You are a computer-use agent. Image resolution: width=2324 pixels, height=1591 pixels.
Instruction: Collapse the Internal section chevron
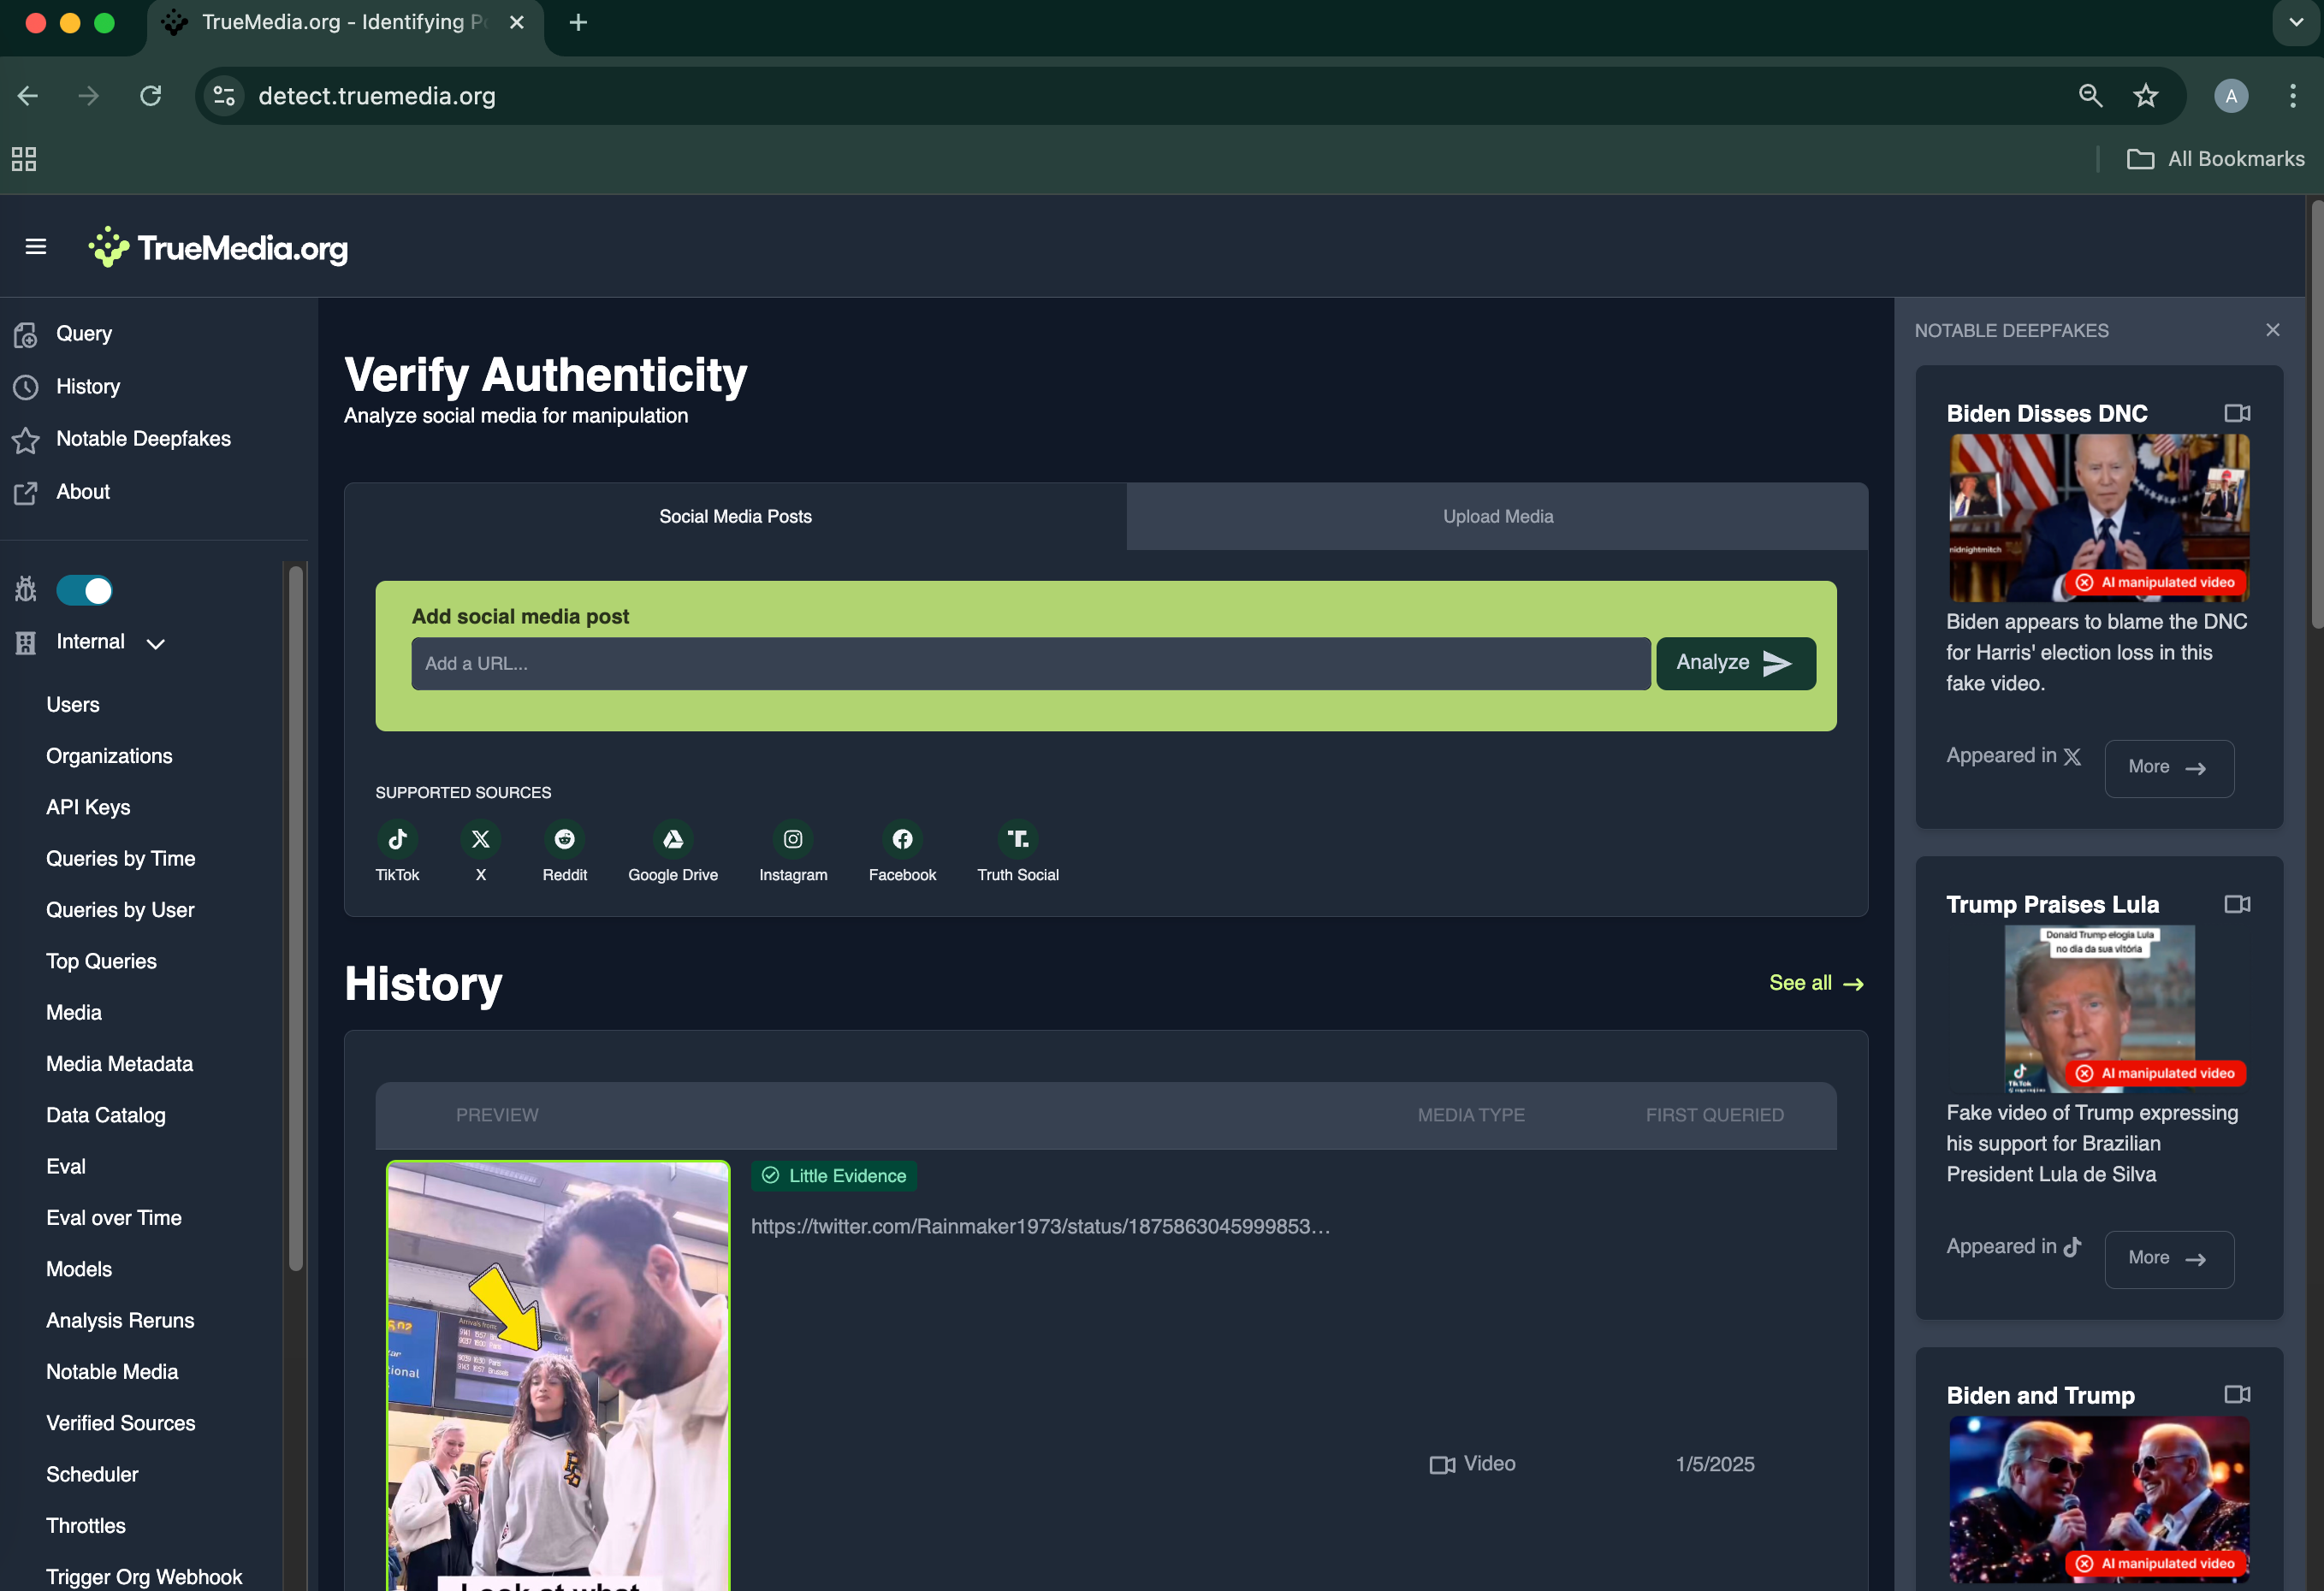point(155,643)
